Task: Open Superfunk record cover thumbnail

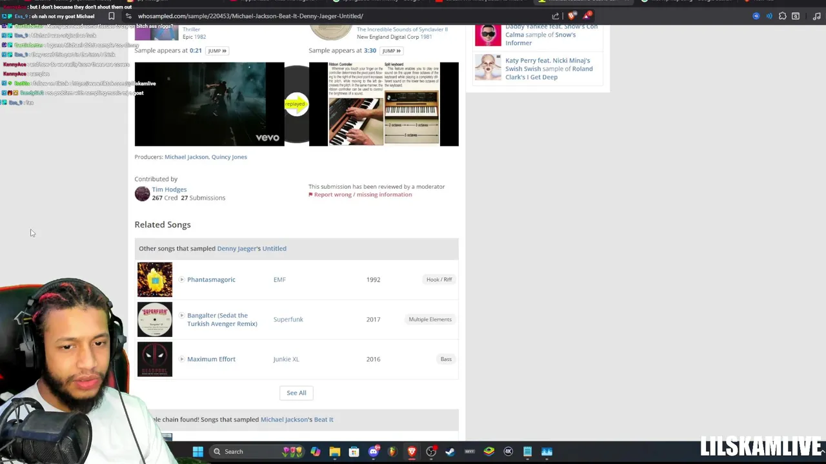Action: tap(155, 319)
